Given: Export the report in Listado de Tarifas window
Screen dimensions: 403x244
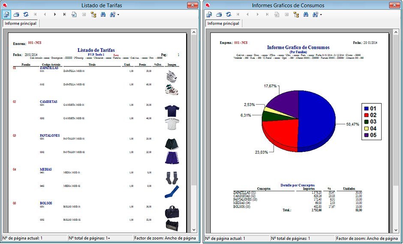Looking at the screenshot, I should [x=6, y=14].
